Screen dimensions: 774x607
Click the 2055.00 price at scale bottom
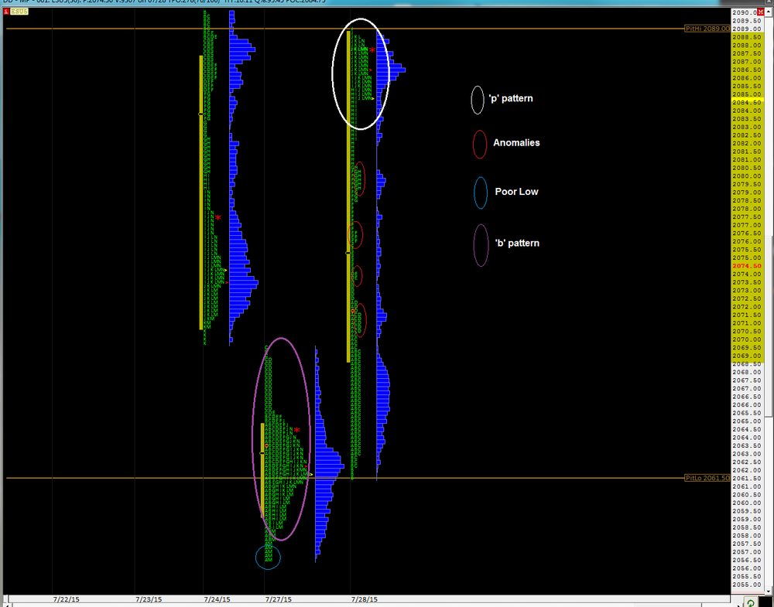tap(747, 585)
